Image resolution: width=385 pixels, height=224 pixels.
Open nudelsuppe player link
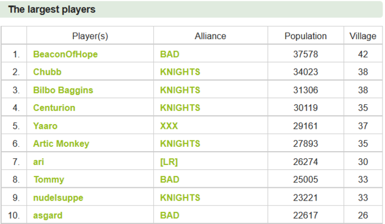click(x=58, y=198)
